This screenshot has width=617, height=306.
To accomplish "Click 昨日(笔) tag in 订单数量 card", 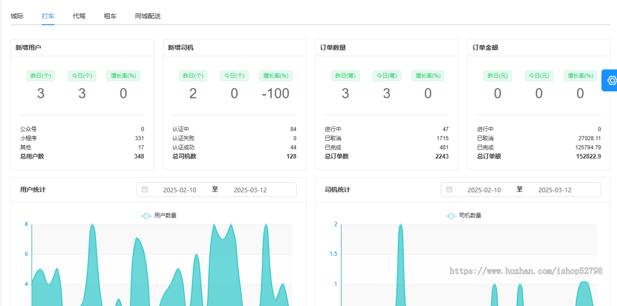I will pos(345,75).
